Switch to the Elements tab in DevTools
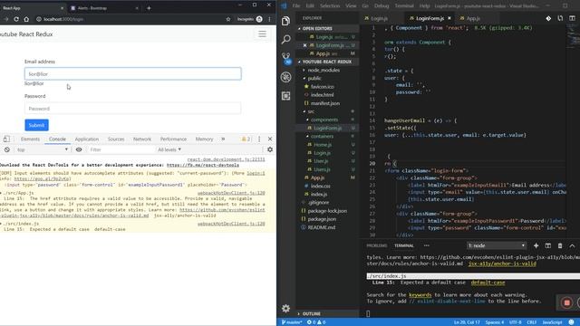580x326 pixels. 30,139
